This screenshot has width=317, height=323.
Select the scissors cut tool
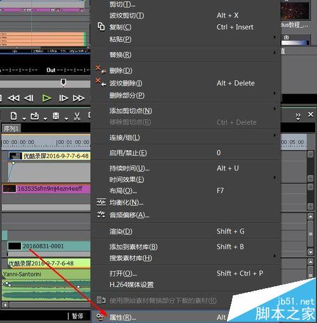(77, 116)
